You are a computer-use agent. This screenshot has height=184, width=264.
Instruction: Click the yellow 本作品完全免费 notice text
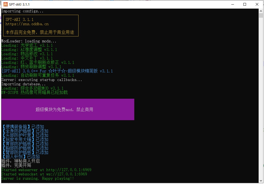40,32
